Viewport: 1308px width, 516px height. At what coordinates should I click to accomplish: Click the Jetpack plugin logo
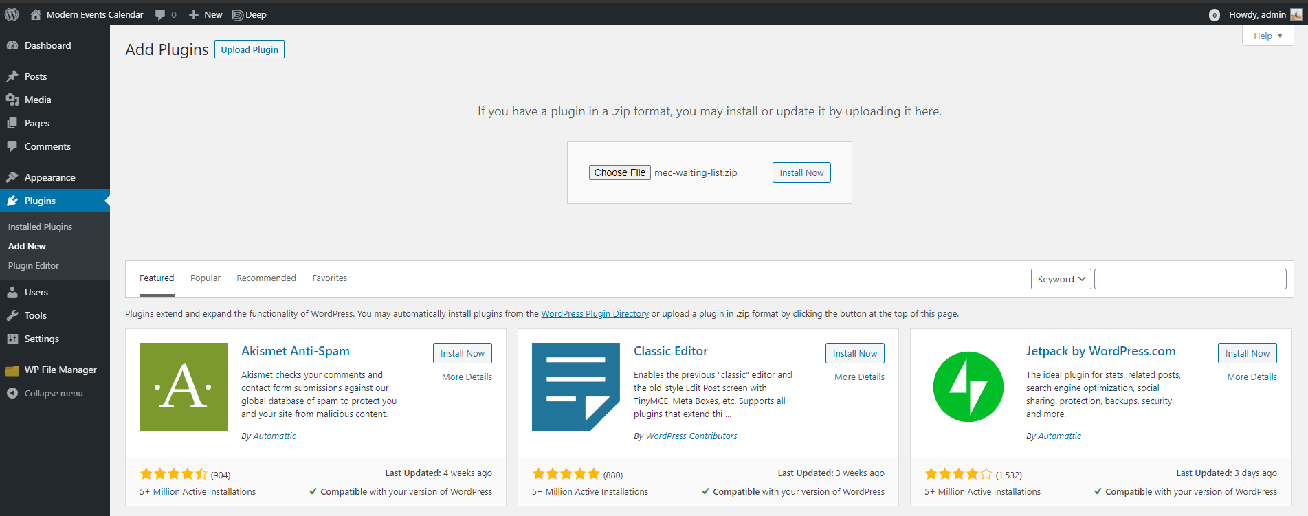click(968, 387)
